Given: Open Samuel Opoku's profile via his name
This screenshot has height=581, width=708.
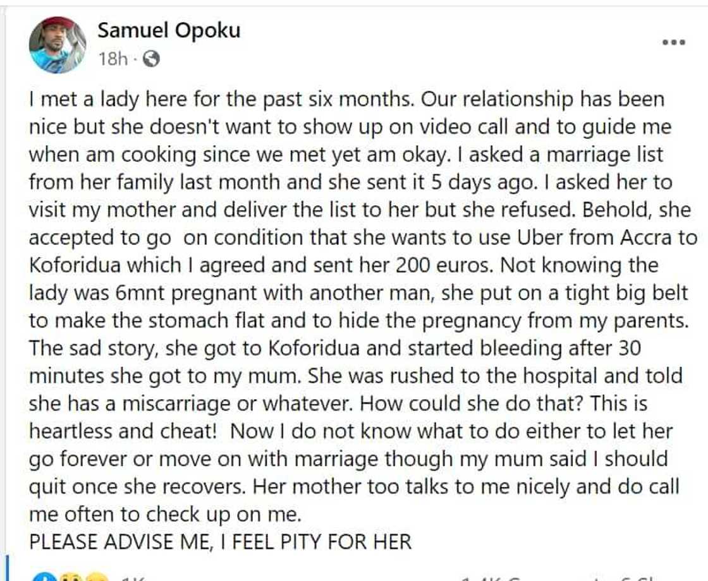Looking at the screenshot, I should 168,29.
